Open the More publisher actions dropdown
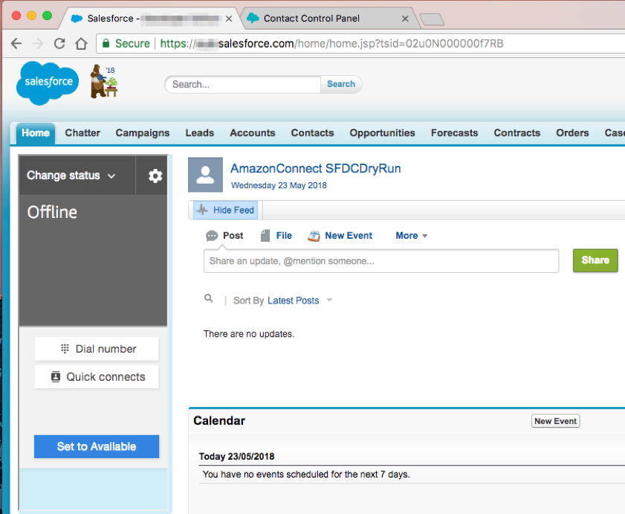Viewport: 625px width, 514px height. 412,236
